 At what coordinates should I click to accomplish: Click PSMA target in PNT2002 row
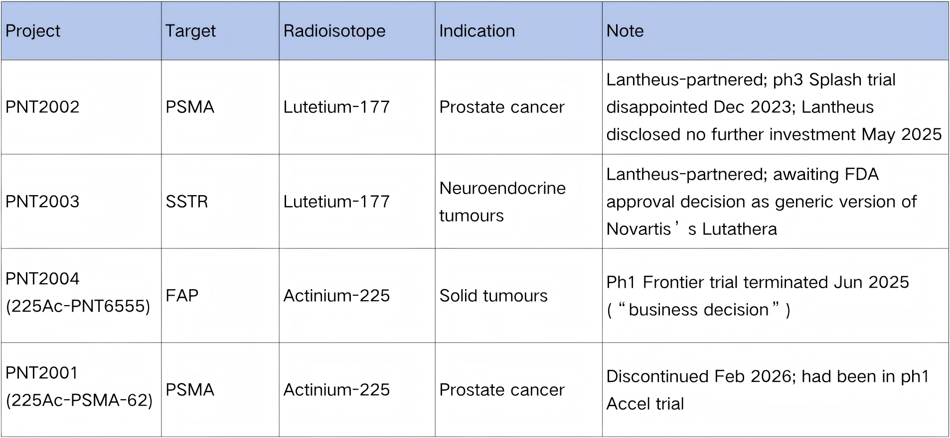pyautogui.click(x=190, y=107)
